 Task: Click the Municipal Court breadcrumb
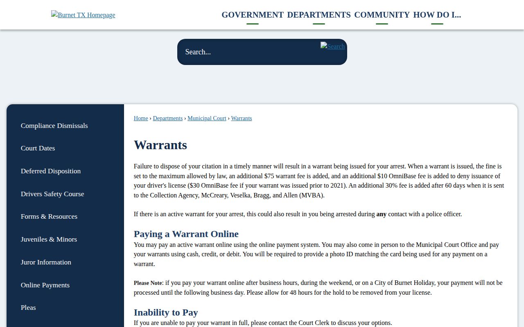(x=207, y=118)
